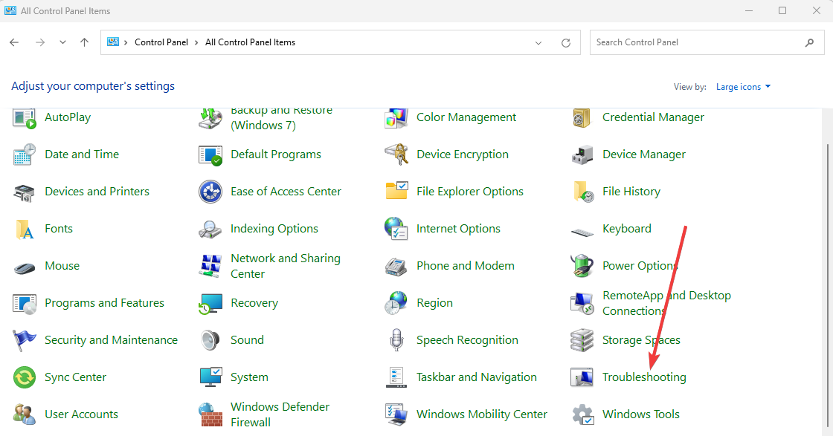Open the recent locations dropdown arrow

pyautogui.click(x=62, y=42)
